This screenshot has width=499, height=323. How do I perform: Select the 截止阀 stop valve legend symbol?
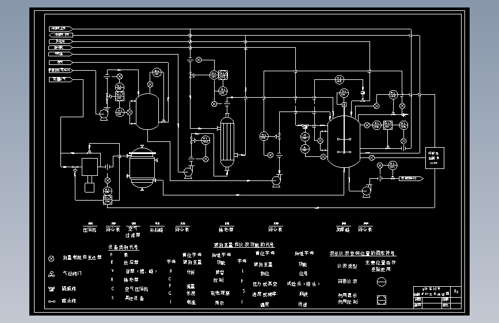click(x=52, y=301)
